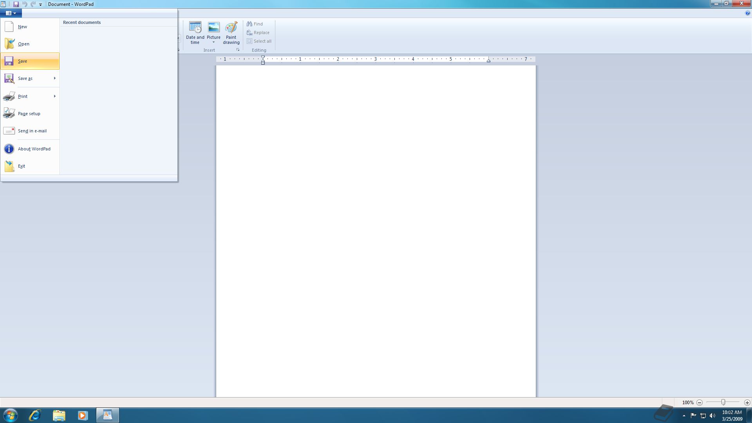Click the WordPad application button dropdown
The width and height of the screenshot is (752, 423).
tap(11, 13)
